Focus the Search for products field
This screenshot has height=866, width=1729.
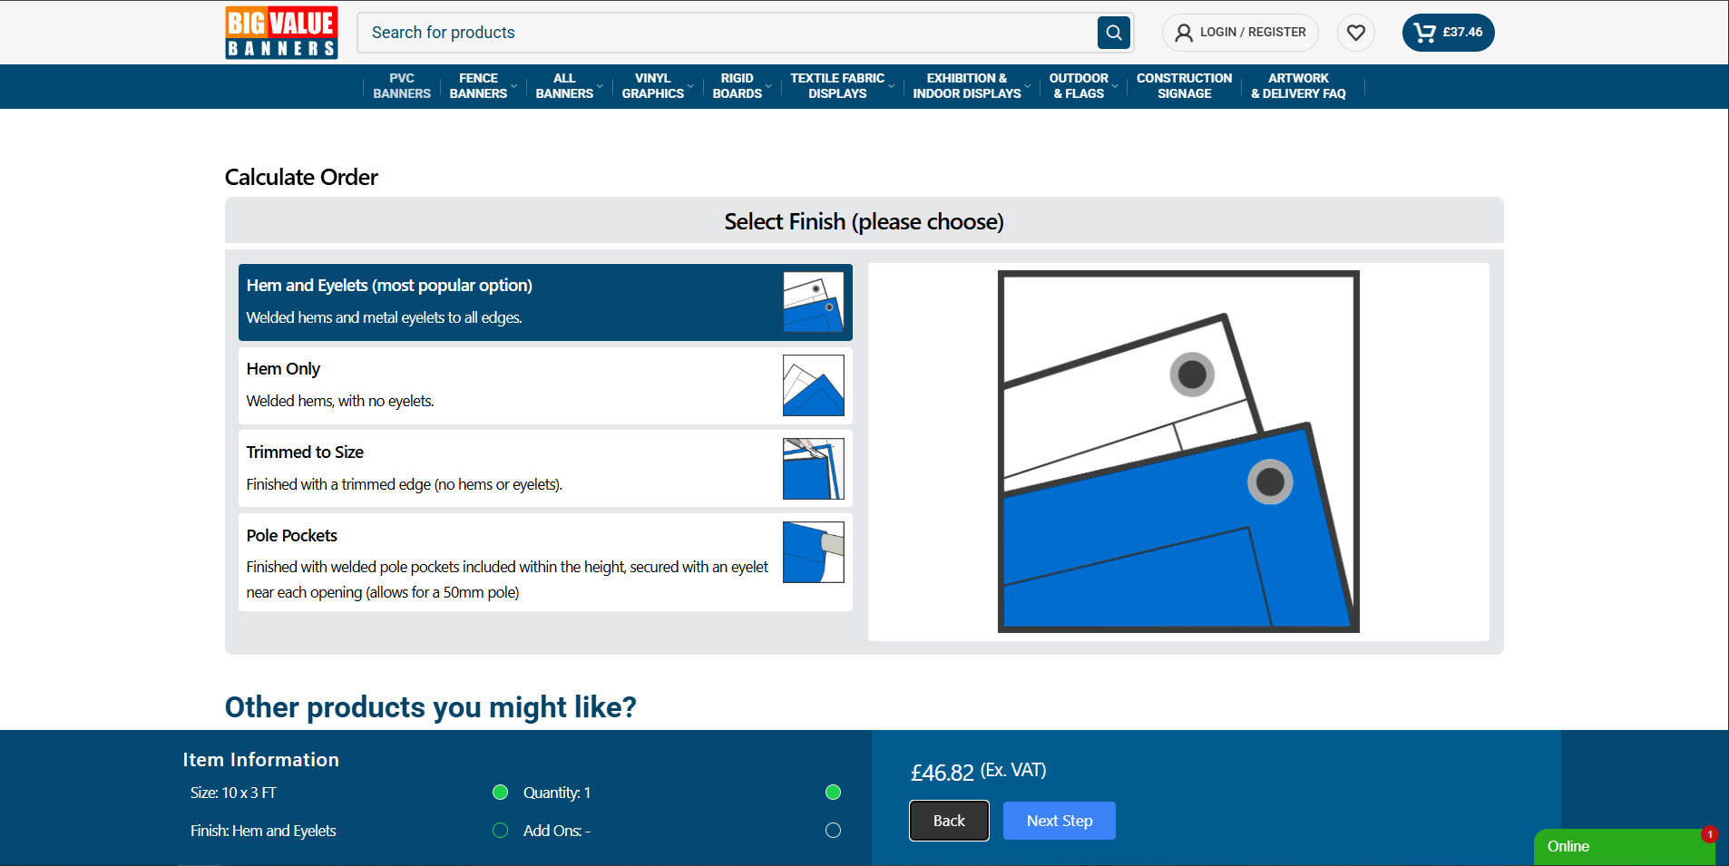tap(726, 33)
